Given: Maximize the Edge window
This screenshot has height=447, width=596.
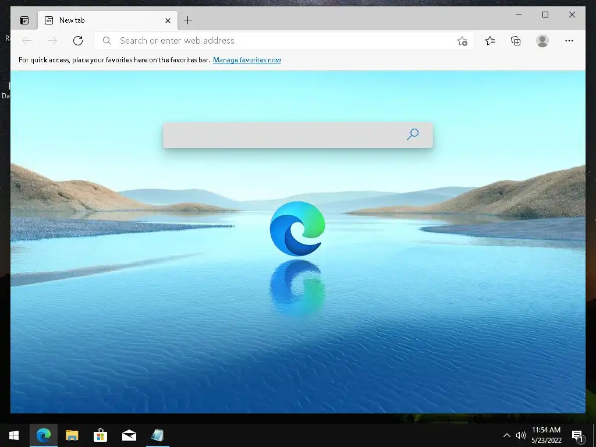Looking at the screenshot, I should tap(545, 15).
